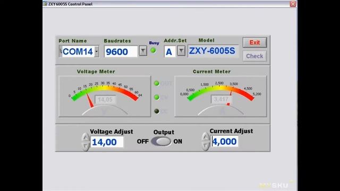Click the green Busy indicator LED
Image resolution: width=340 pixels, height=191 pixels.
coord(153,50)
